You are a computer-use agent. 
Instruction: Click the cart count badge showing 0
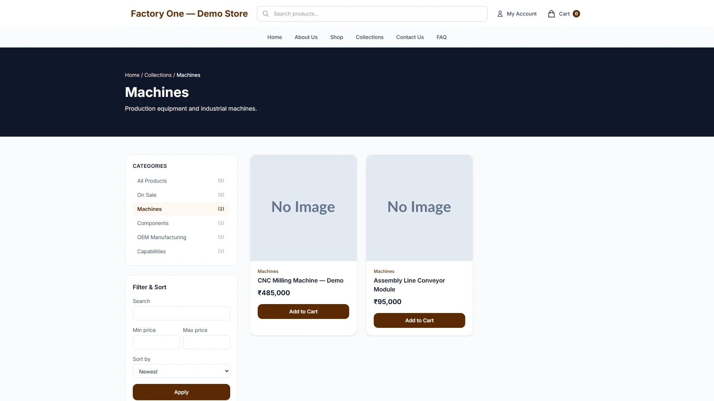pos(576,14)
